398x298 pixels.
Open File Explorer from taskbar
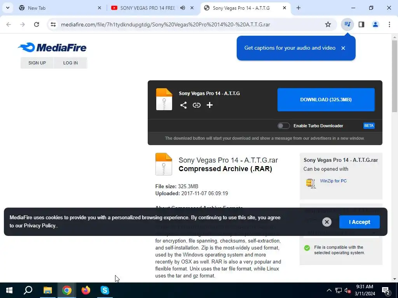click(x=47, y=290)
